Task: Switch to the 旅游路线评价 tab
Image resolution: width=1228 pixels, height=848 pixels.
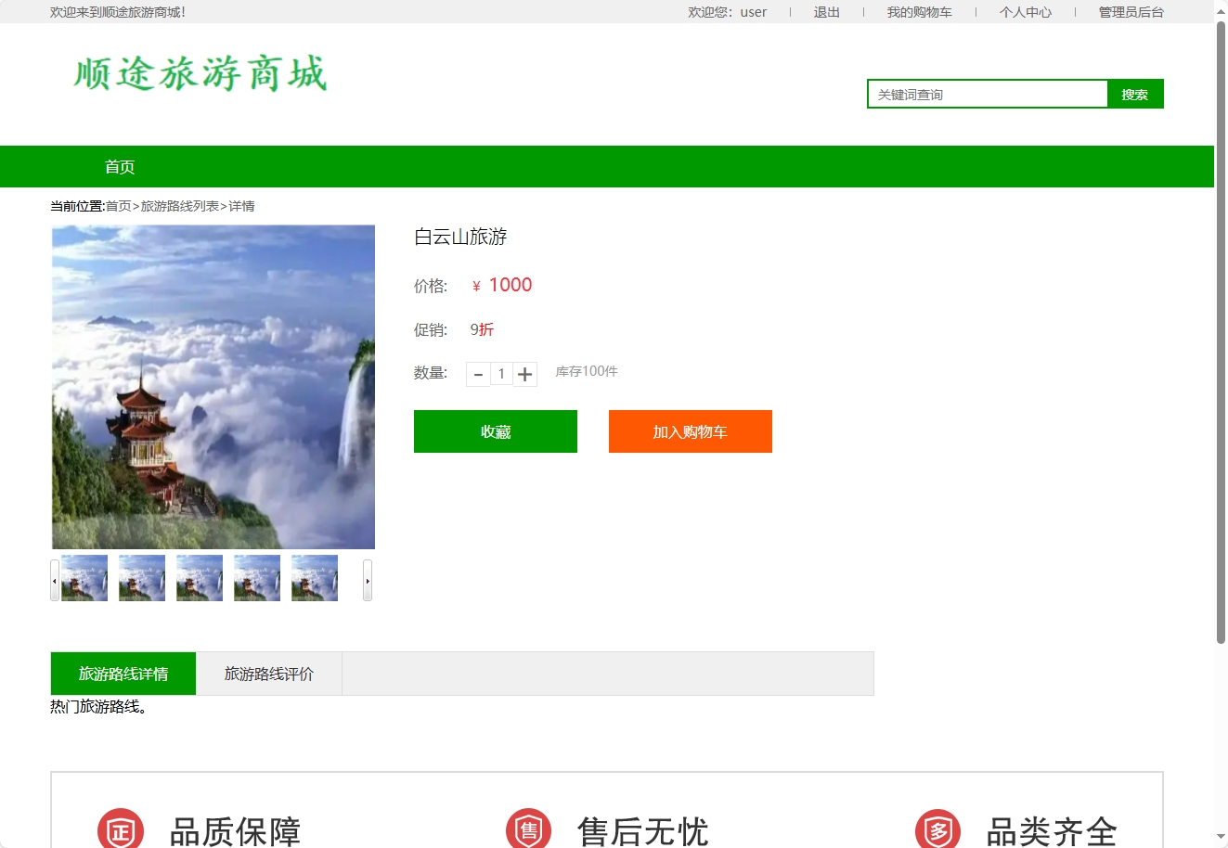Action: click(268, 674)
